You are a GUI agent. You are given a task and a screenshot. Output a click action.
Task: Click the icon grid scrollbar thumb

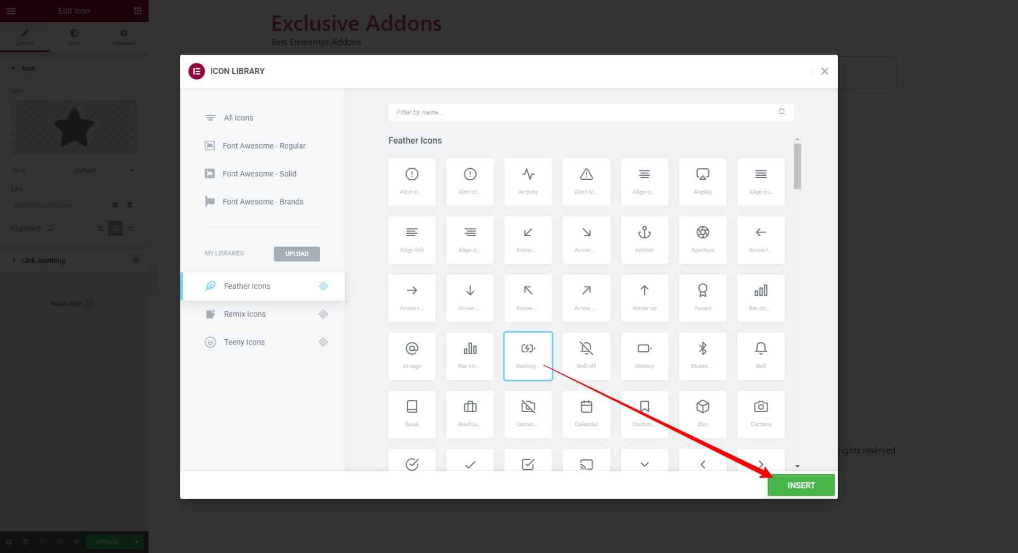[797, 166]
